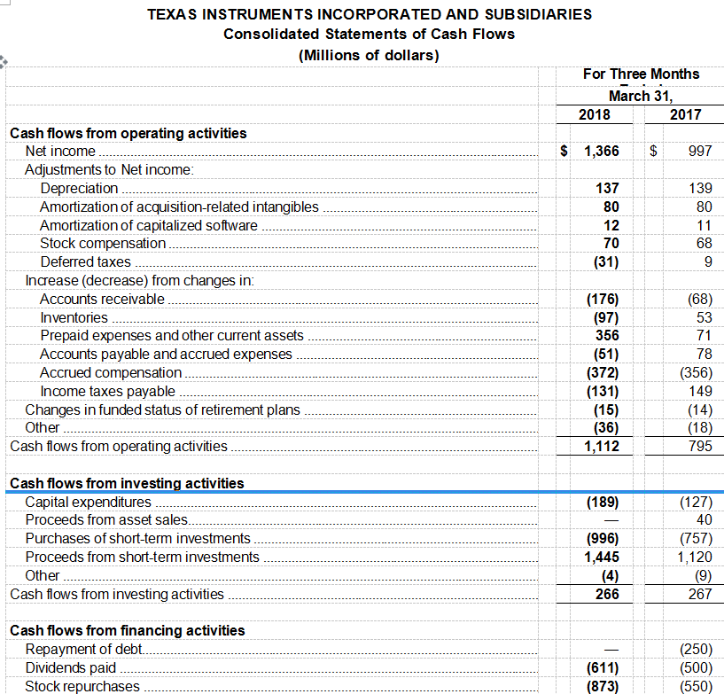Click the 2017 investing 'Other' value (9)
Viewport: 724px width, 694px height.
point(704,576)
